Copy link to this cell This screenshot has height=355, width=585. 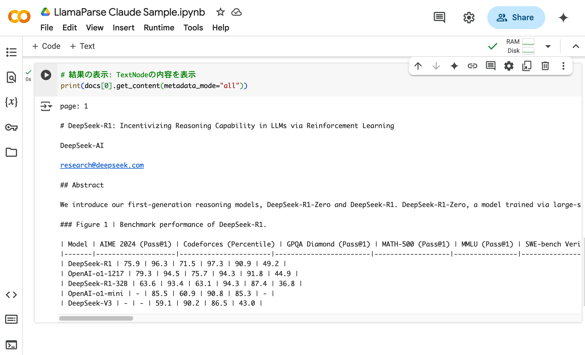coord(472,66)
